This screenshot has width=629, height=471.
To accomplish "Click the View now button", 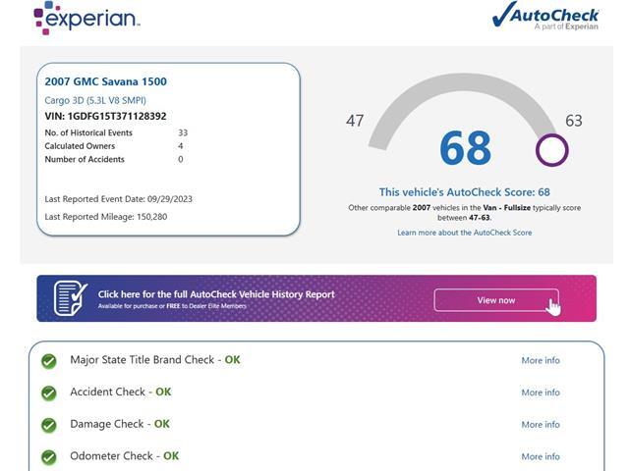I will [496, 300].
